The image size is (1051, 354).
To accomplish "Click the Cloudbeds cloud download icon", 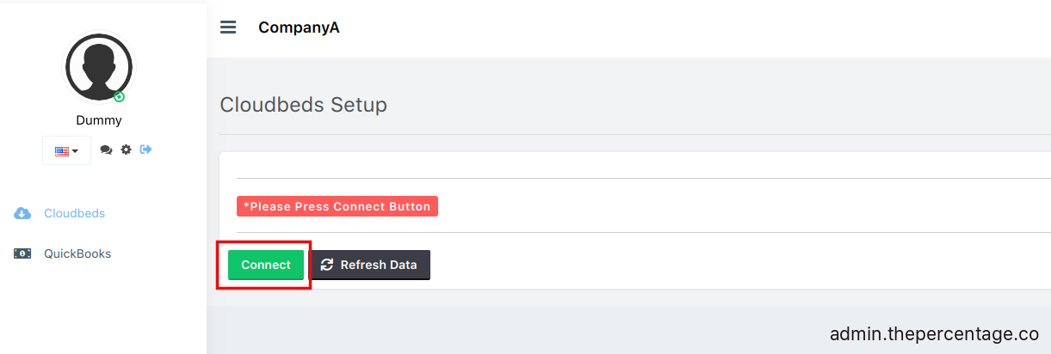I will pyautogui.click(x=22, y=213).
